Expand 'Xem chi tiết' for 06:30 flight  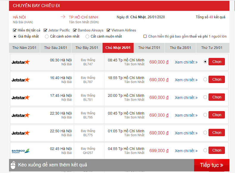coord(186,62)
